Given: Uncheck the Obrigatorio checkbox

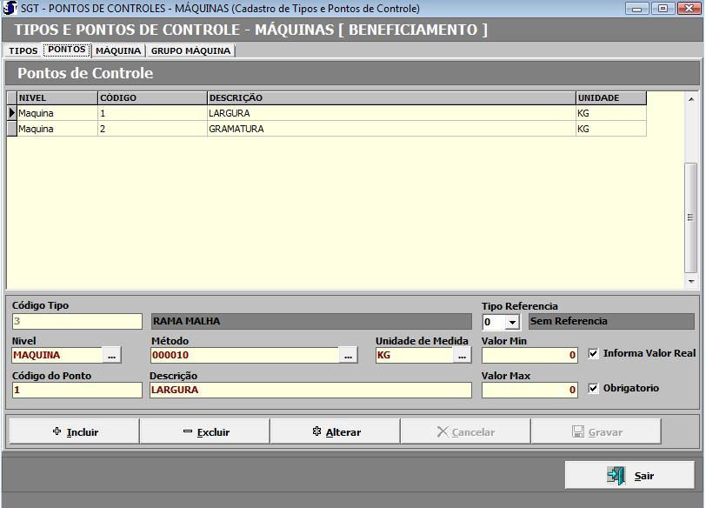Looking at the screenshot, I should point(594,389).
